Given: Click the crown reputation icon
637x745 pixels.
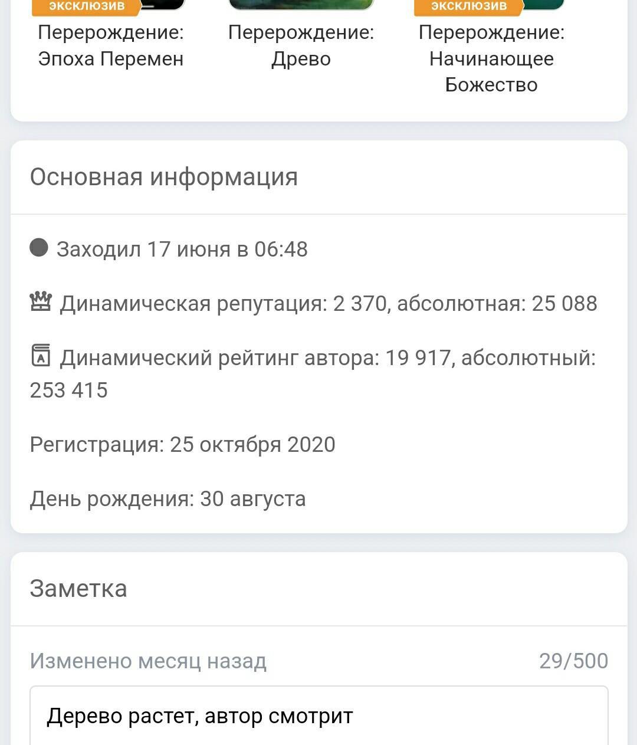Looking at the screenshot, I should click(x=41, y=302).
